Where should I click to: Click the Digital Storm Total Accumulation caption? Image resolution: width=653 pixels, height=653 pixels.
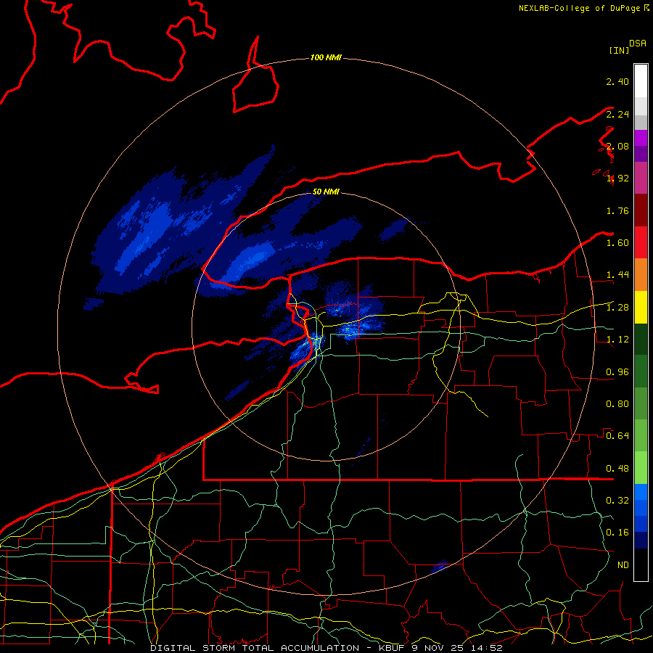coord(326,648)
